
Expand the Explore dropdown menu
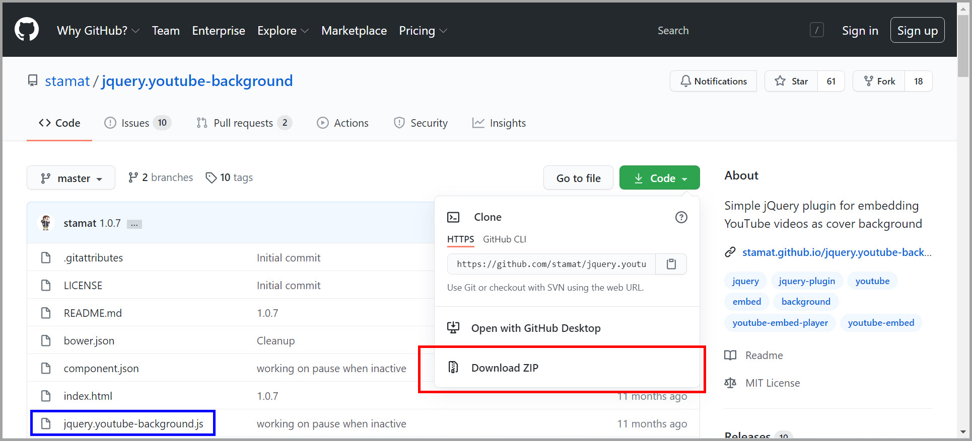(283, 31)
